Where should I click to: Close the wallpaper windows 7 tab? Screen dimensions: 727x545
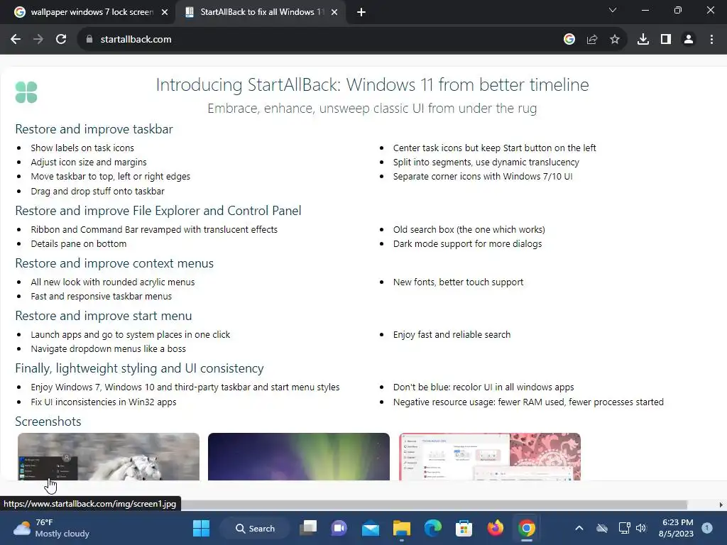165,13
